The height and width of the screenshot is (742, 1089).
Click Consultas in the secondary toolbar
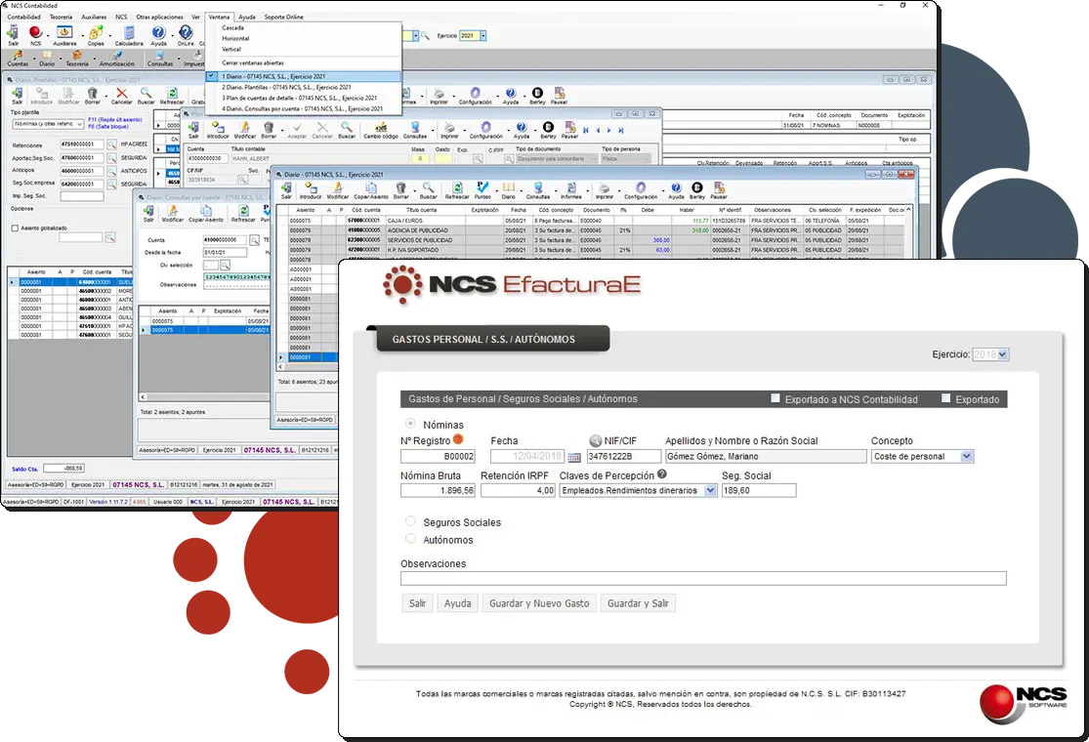tap(160, 59)
